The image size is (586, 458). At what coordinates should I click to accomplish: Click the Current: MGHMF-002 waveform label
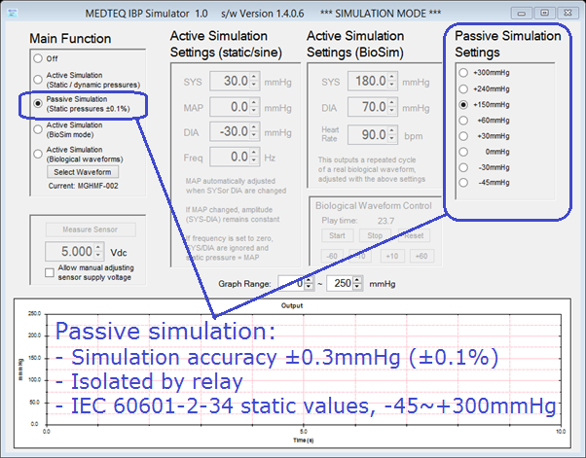84,186
